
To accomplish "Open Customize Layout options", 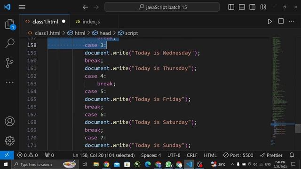I will click(x=263, y=7).
